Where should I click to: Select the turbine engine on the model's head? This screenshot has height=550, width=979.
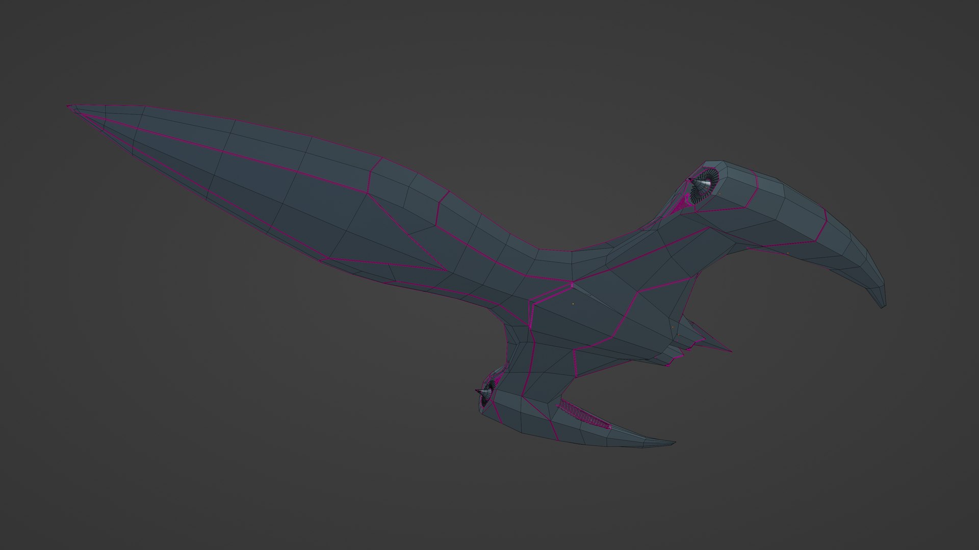coord(703,187)
